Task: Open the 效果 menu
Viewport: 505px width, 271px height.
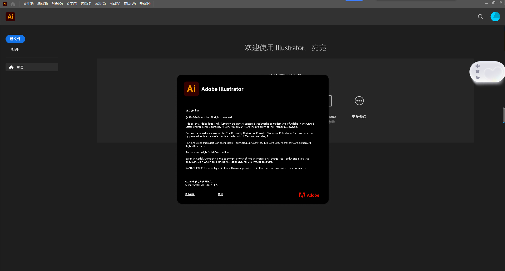Action: [x=100, y=4]
